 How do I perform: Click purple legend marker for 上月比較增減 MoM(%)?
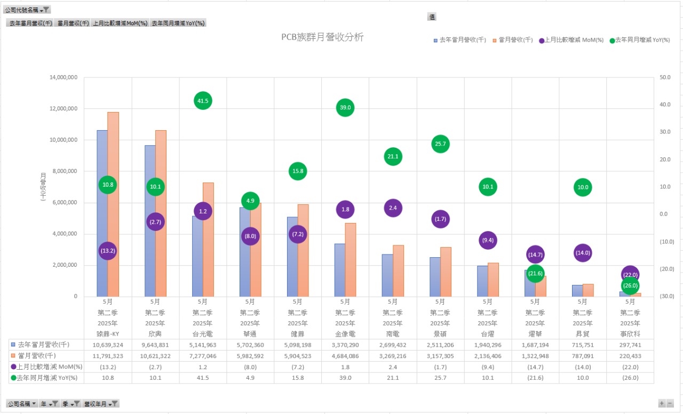tap(542, 41)
